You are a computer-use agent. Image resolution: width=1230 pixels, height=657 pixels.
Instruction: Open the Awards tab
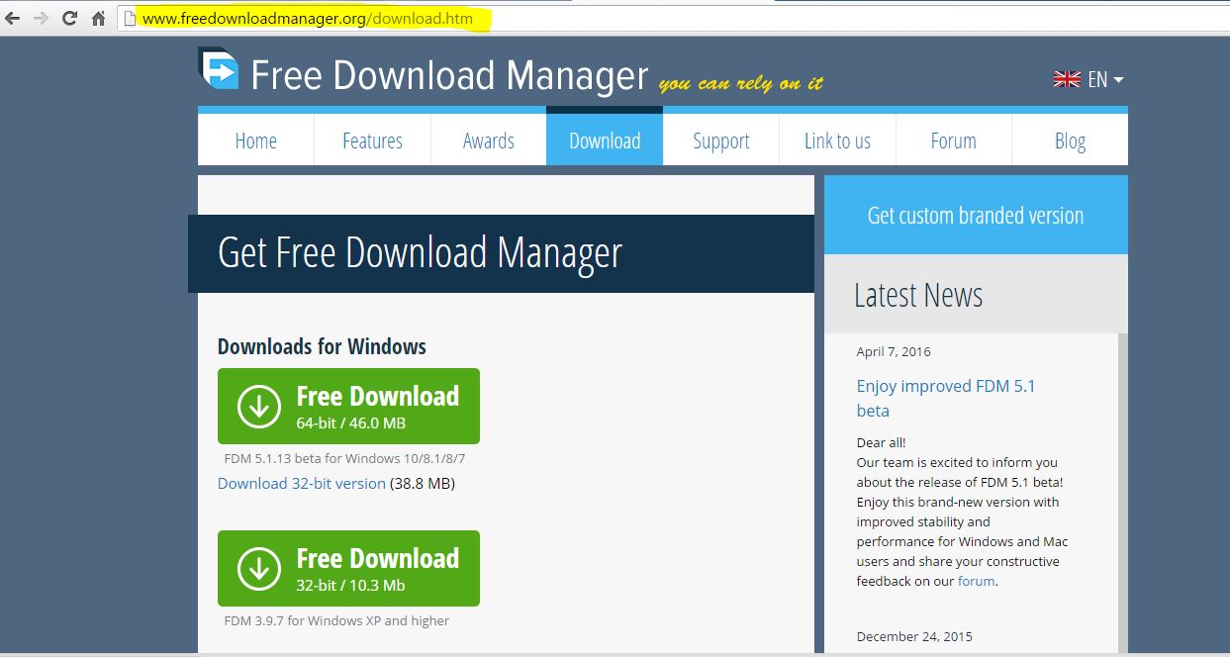(489, 141)
